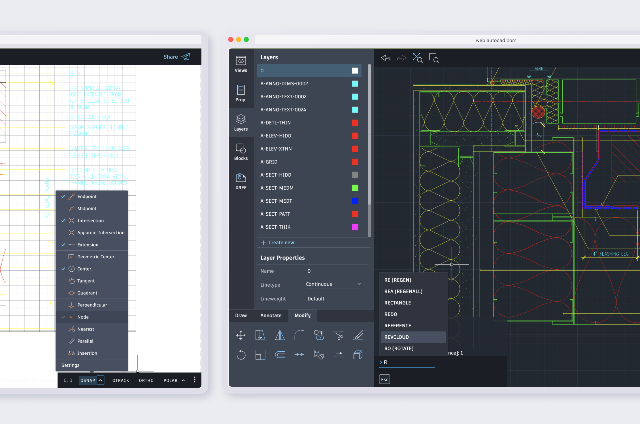640x424 pixels.
Task: Select the Move tool icon
Action: pyautogui.click(x=241, y=335)
